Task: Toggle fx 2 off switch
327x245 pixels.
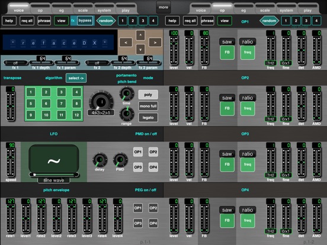Action: tap(97, 63)
